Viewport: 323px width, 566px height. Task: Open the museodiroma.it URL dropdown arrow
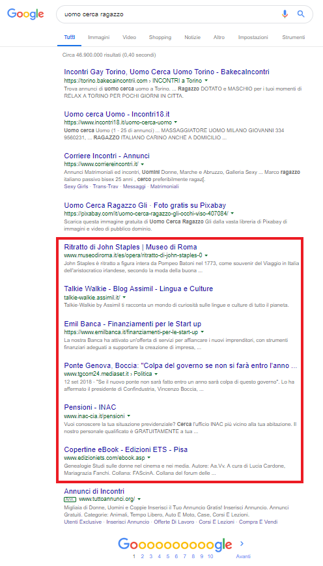click(x=206, y=255)
